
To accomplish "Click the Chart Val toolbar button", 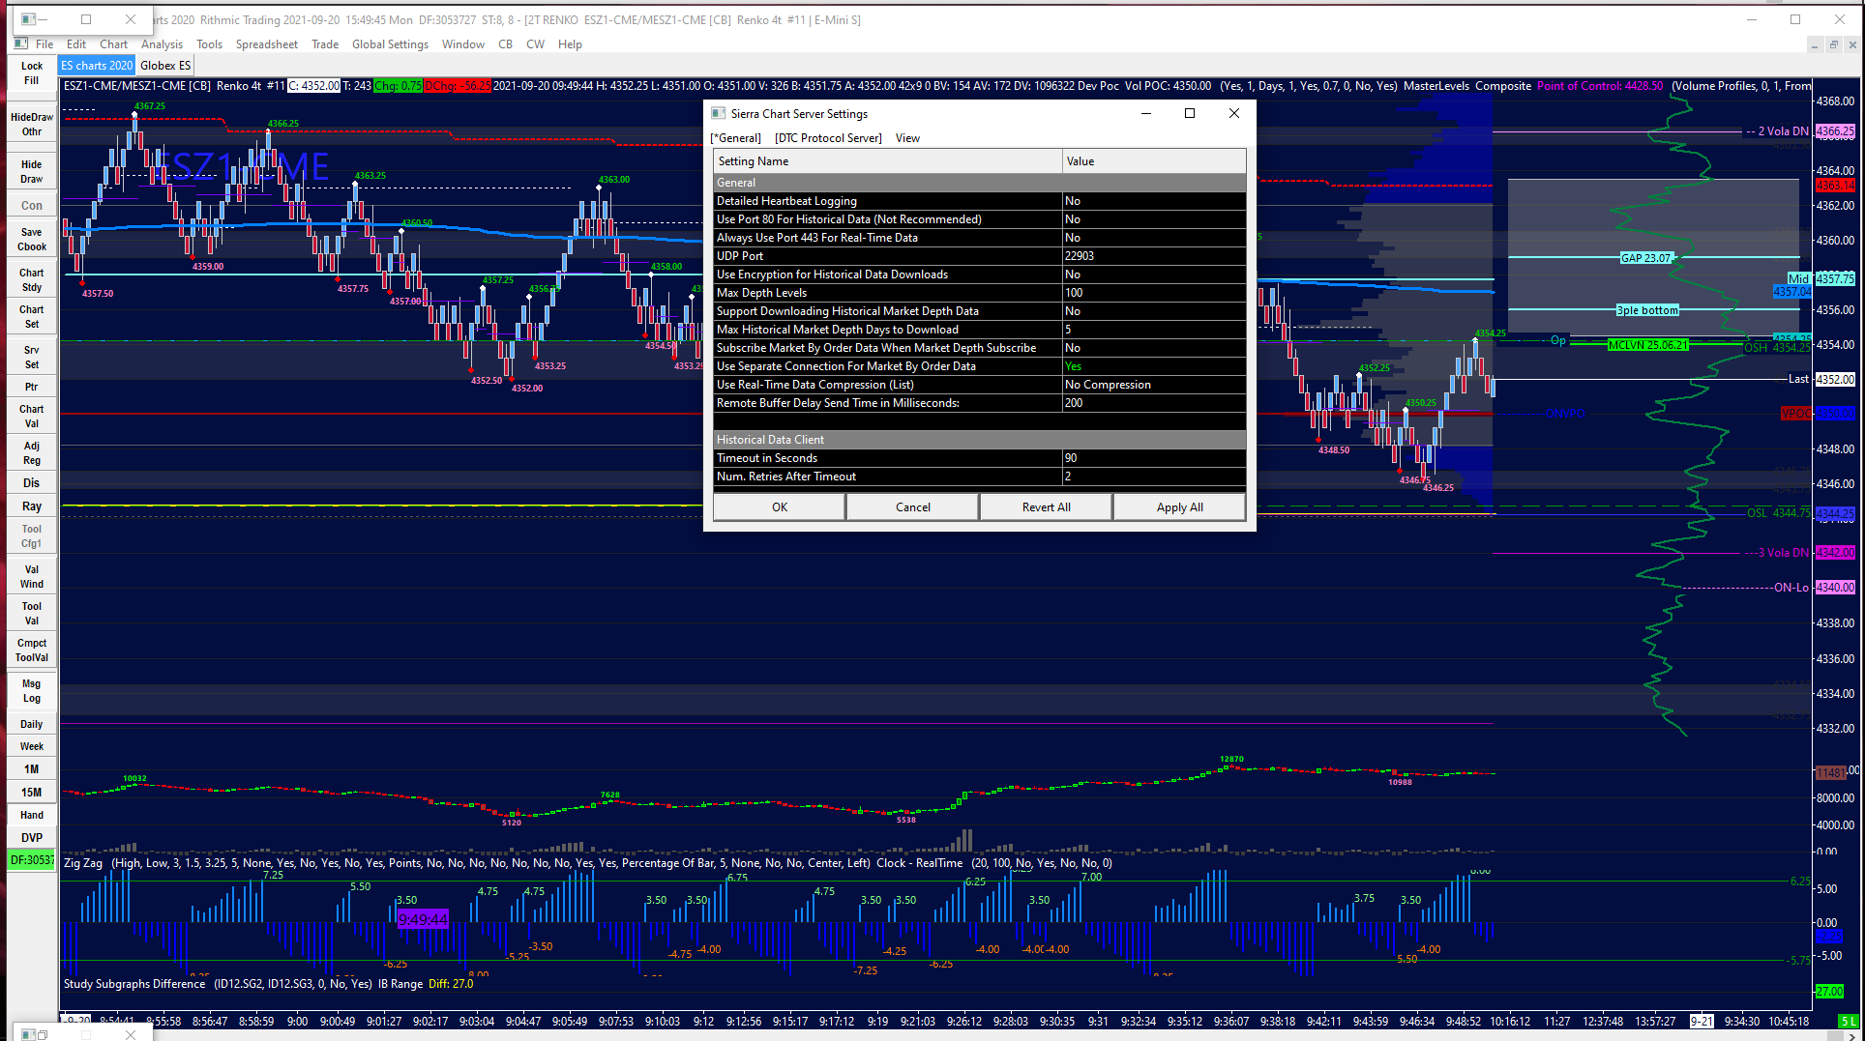I will pos(32,417).
